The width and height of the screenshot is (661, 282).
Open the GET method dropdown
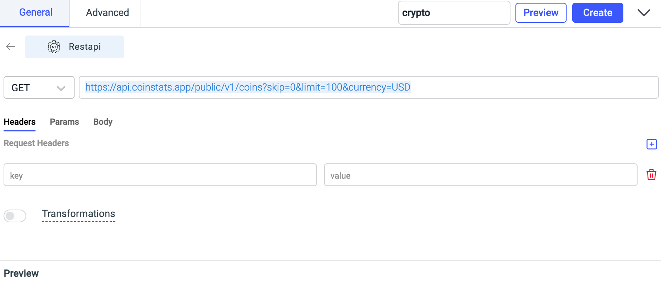(x=39, y=87)
